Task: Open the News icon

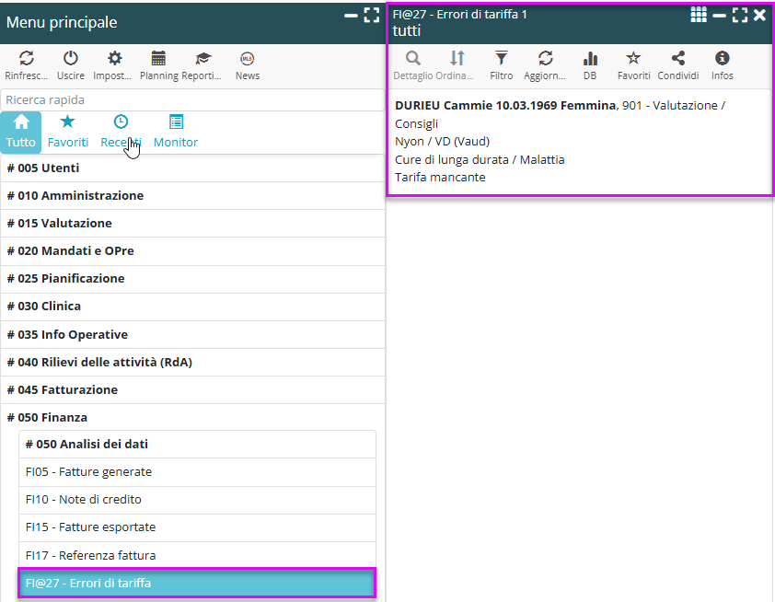Action: (x=247, y=58)
